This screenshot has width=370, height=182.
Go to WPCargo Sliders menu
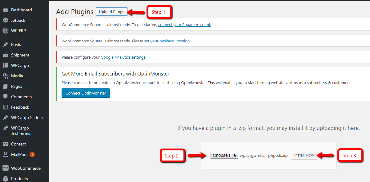(x=27, y=118)
